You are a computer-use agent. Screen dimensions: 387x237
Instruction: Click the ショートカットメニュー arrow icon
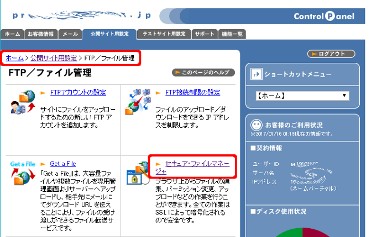click(x=256, y=74)
